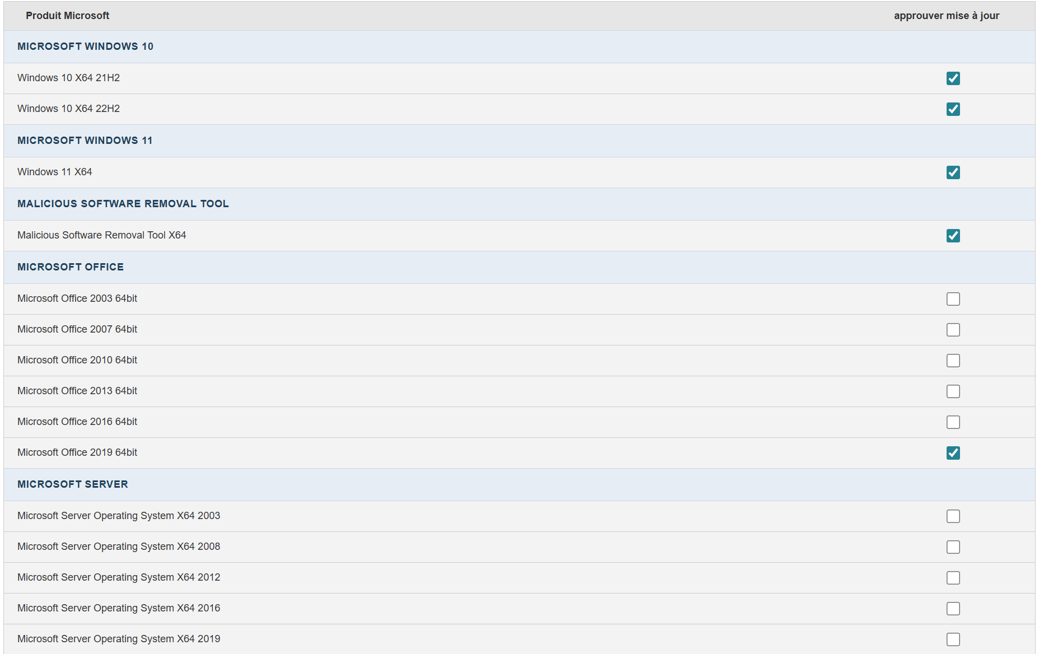Approve updates for Server Operating System X64 2003
This screenshot has height=654, width=1039.
point(953,516)
